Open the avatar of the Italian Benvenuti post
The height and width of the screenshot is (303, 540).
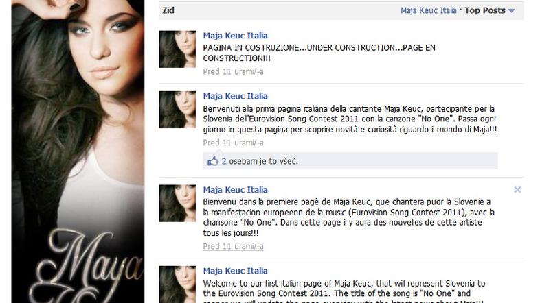tap(177, 110)
